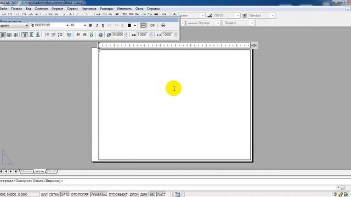Toggle ОТС-ПОЛЯР polar tracking
The image size is (351, 197).
tap(80, 195)
